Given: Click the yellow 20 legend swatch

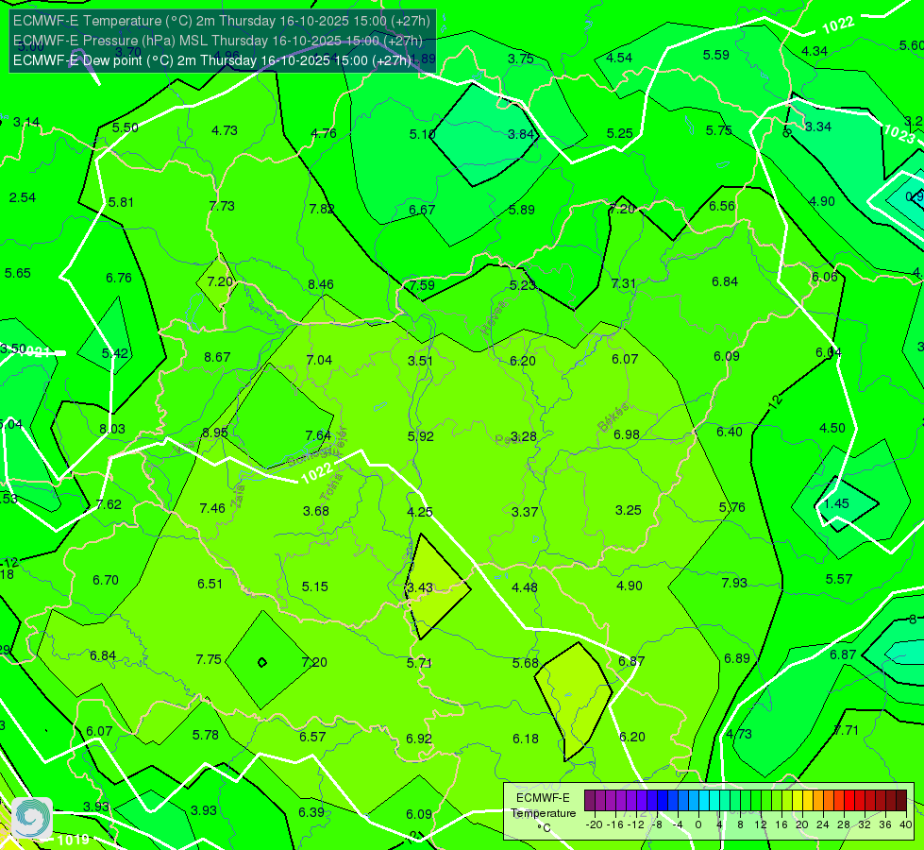Looking at the screenshot, I should (x=806, y=801).
